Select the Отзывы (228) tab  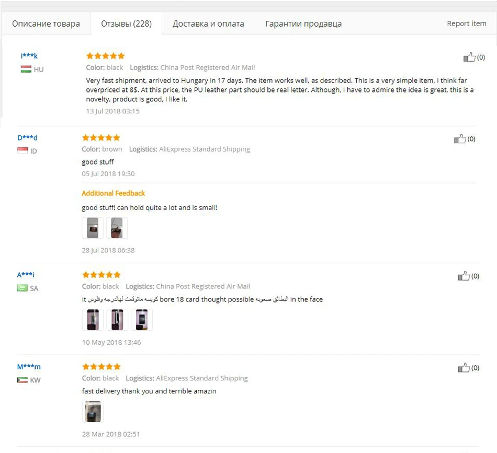[126, 24]
